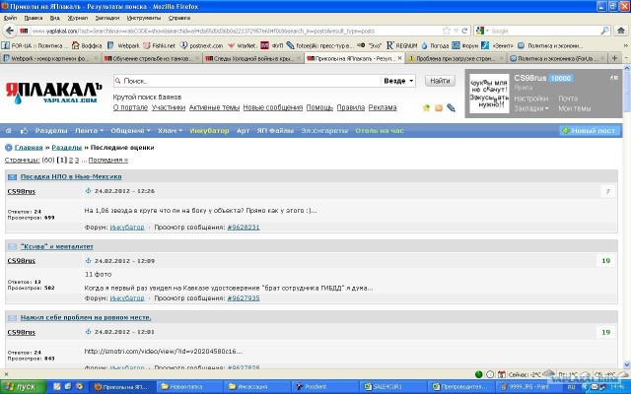This screenshot has width=631, height=394.
Task: Switch to Следы Холодной войны tab
Action: 253,58
